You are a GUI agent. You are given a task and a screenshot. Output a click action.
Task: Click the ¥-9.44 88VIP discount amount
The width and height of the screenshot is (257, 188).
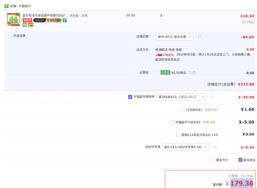tap(248, 147)
